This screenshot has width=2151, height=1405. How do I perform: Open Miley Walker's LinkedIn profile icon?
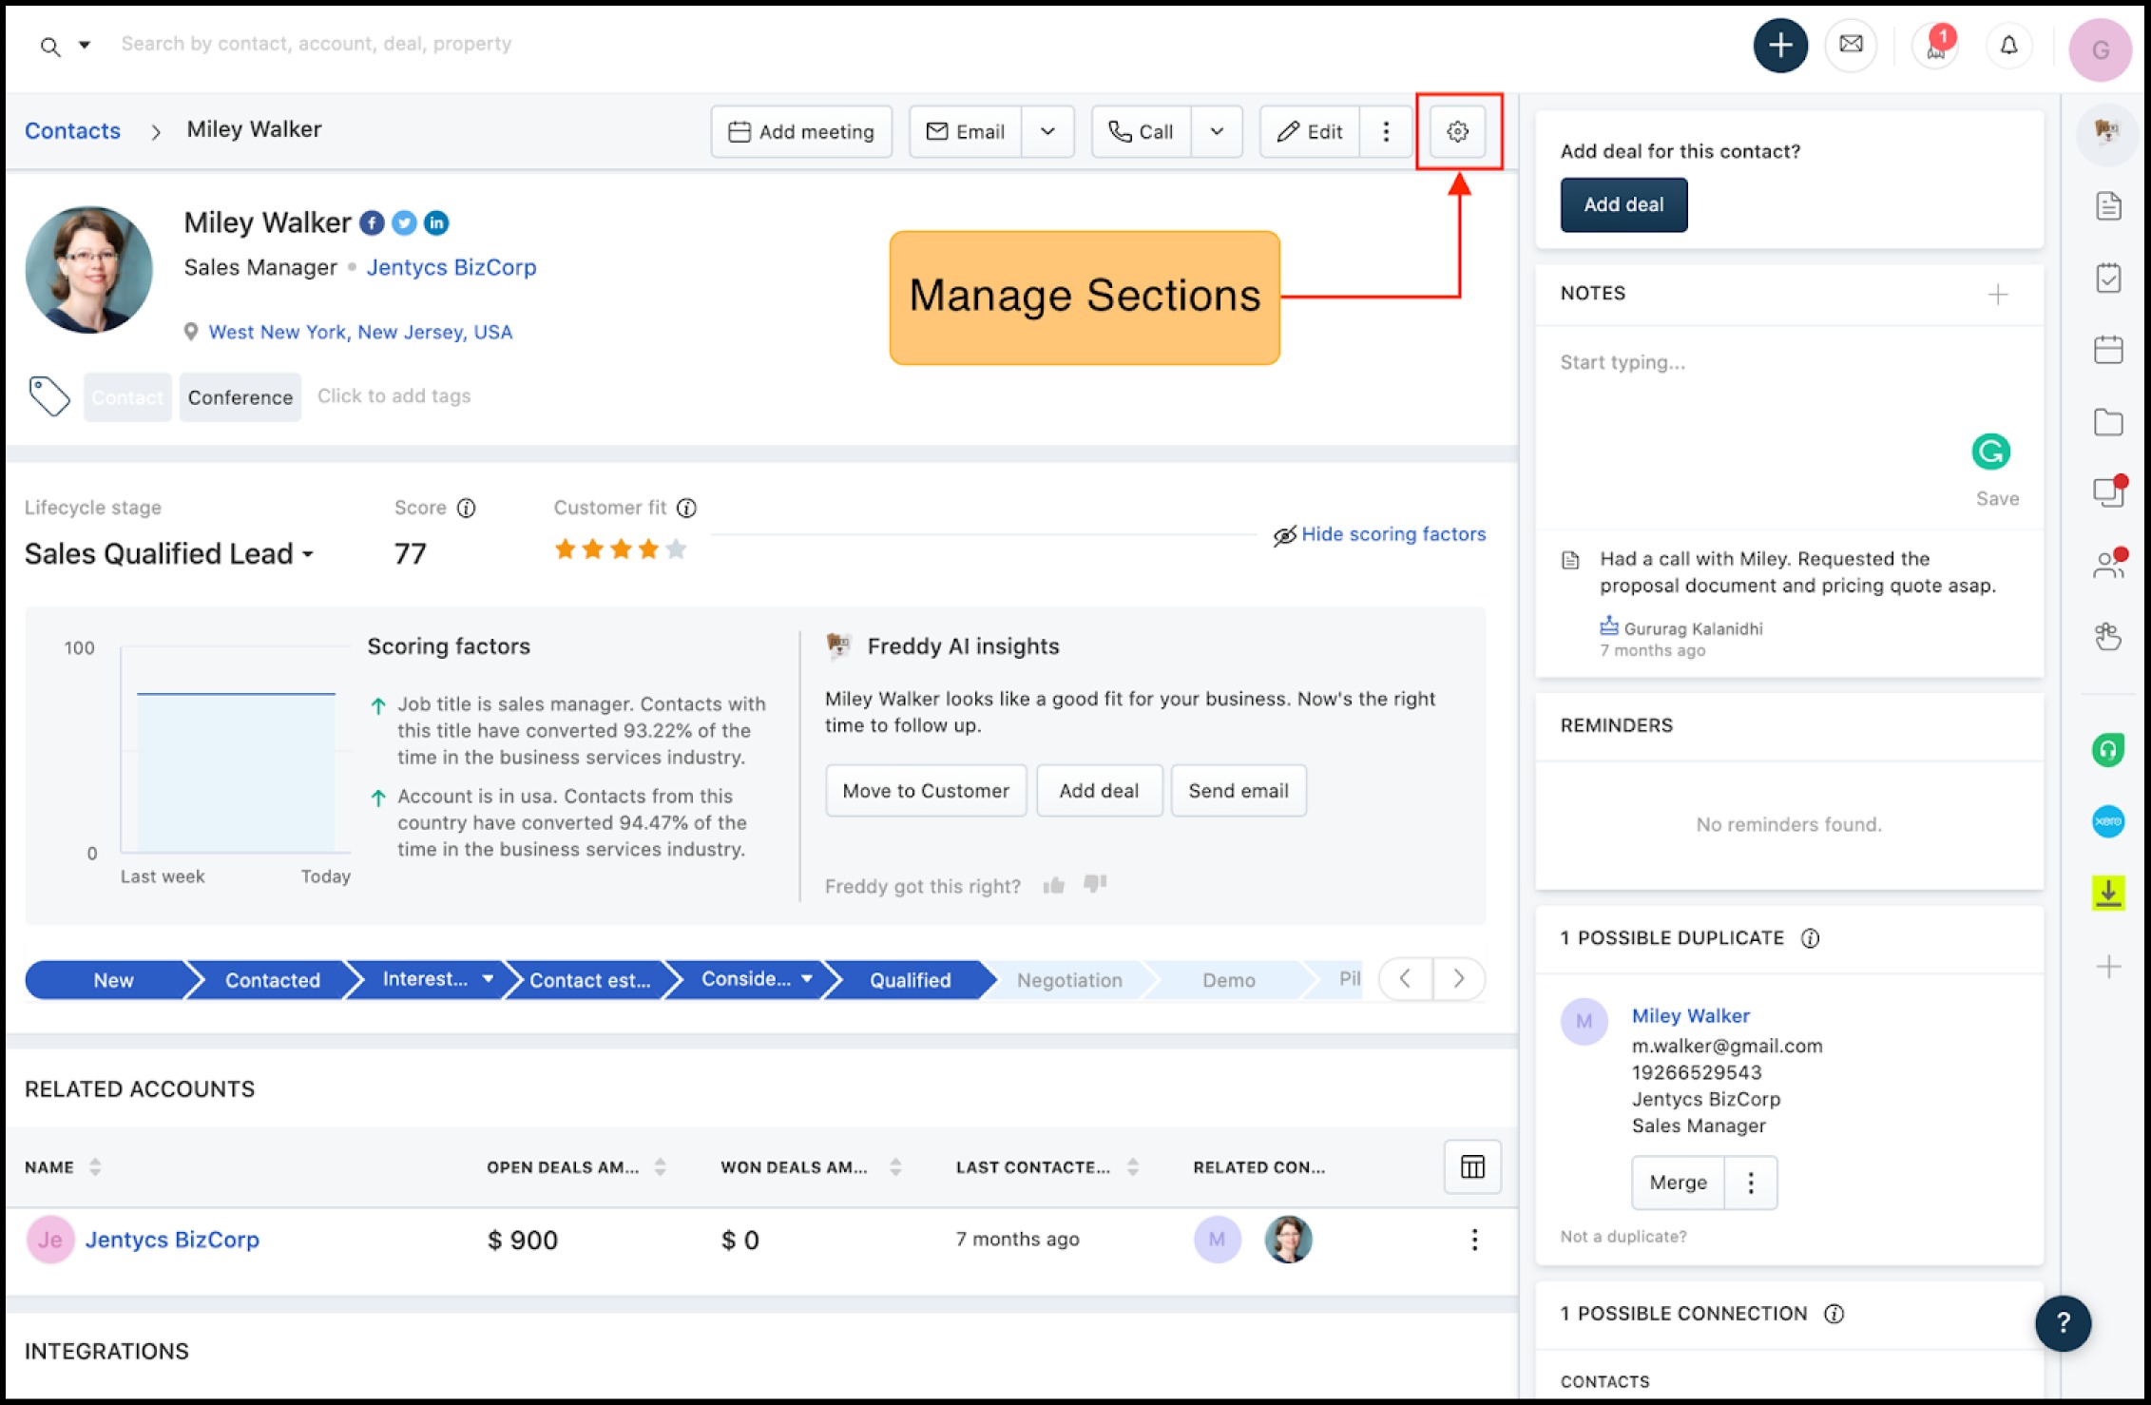coord(436,222)
